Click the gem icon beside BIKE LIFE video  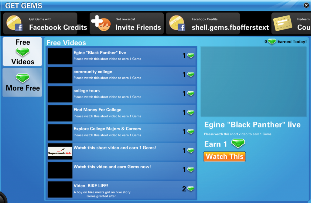(191, 189)
